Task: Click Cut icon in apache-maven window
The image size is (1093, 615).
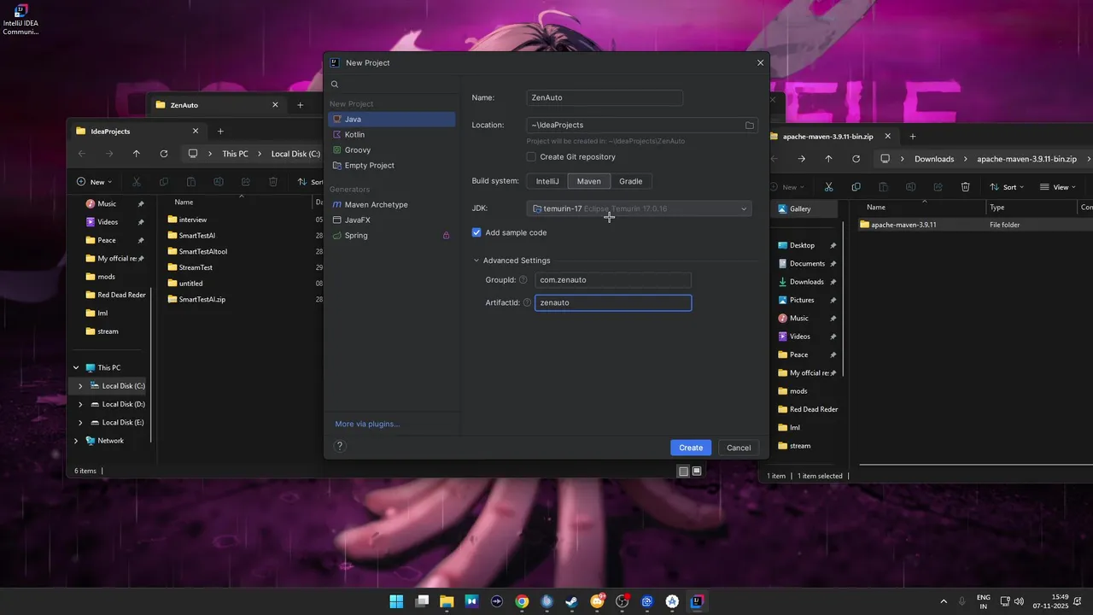Action: (828, 187)
